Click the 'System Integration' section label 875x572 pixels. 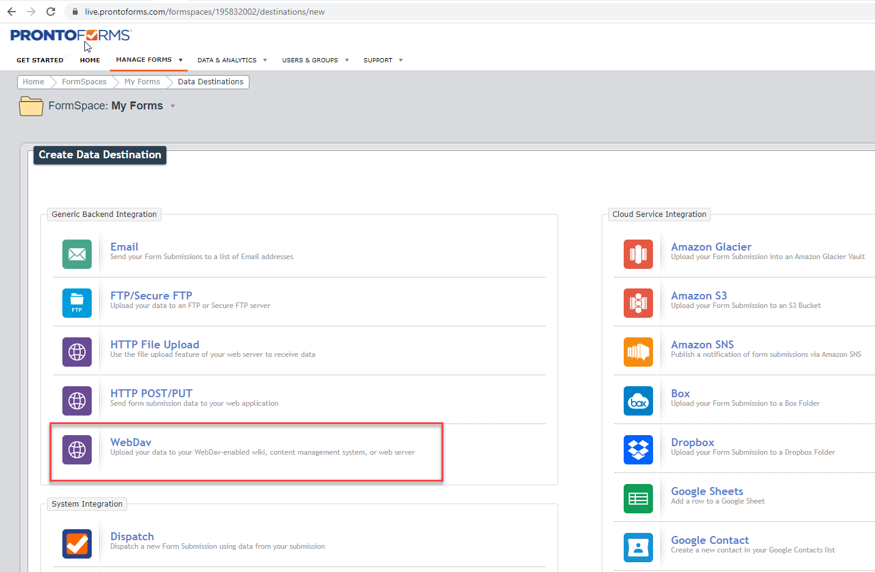click(87, 504)
